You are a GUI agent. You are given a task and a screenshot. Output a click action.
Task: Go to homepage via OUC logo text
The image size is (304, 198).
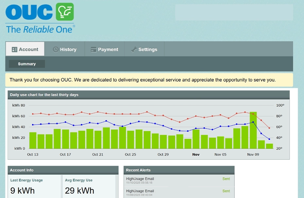[x=29, y=12]
